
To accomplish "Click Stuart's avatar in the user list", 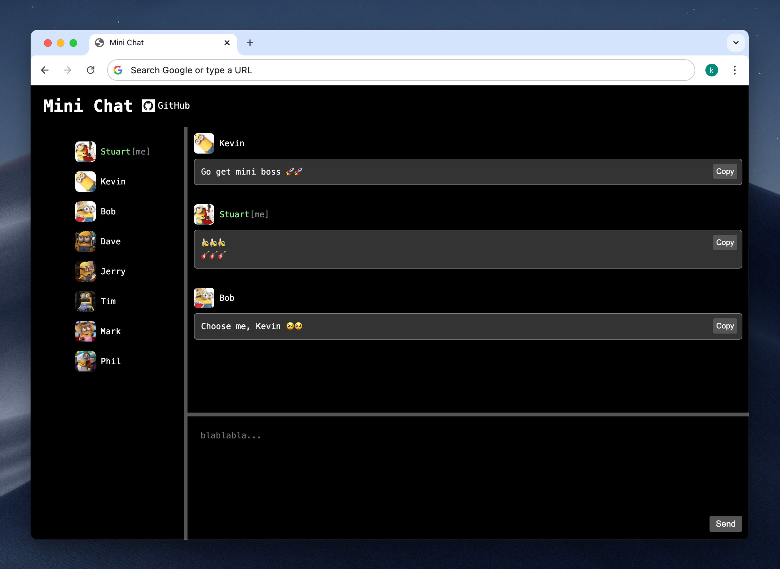I will [x=85, y=152].
